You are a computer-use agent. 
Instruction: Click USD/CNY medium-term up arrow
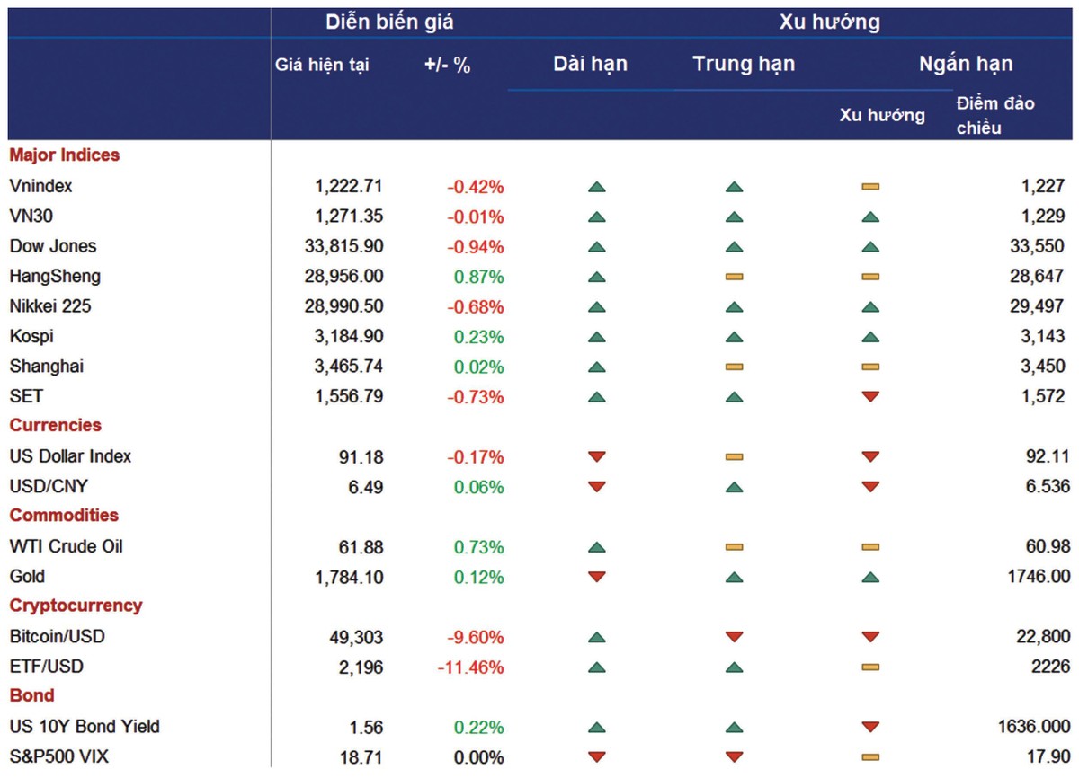pyautogui.click(x=734, y=487)
